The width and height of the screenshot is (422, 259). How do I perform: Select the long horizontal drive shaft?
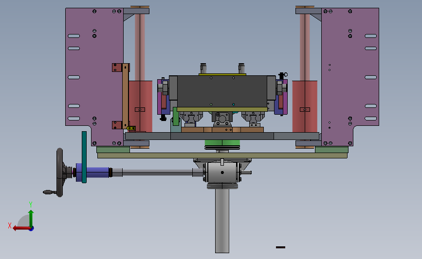tap(157, 172)
